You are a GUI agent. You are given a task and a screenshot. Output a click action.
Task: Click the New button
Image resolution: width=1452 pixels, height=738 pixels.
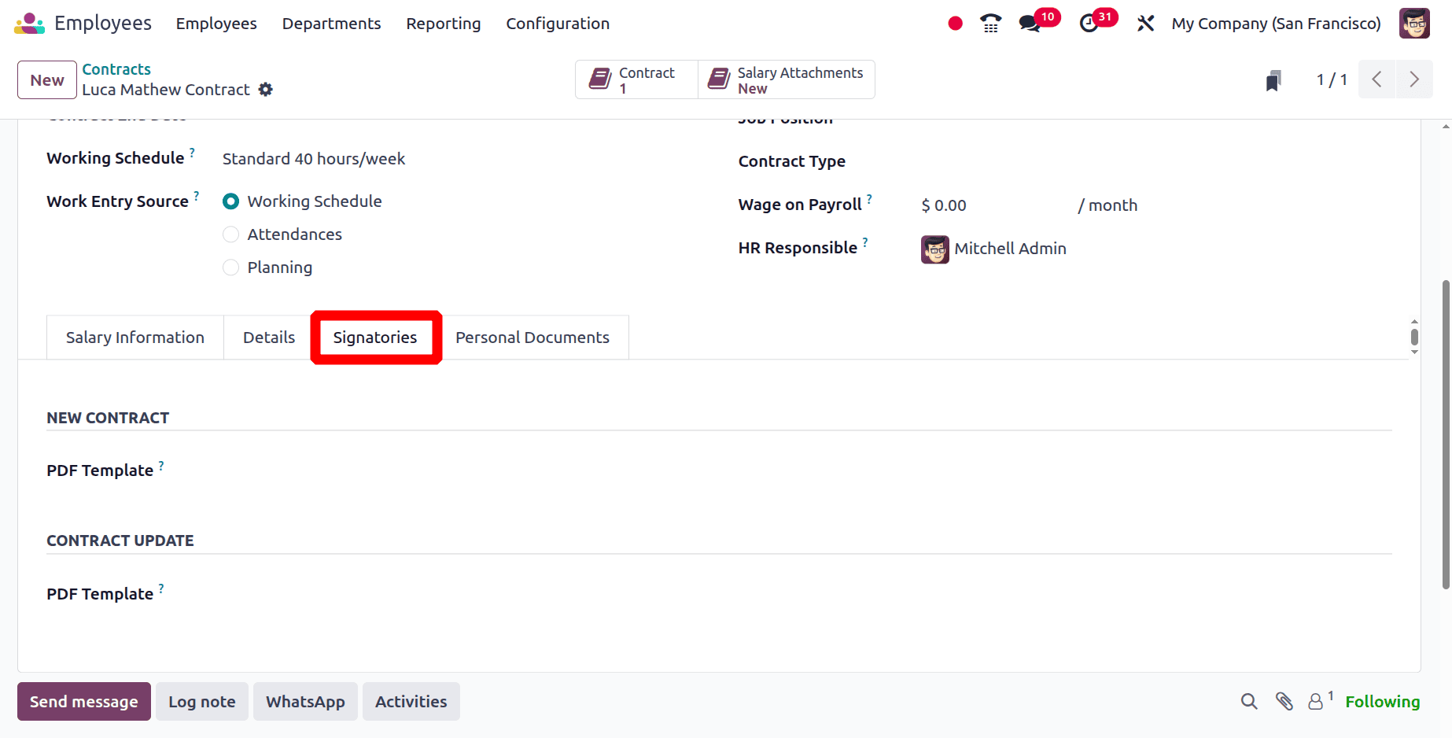(47, 79)
